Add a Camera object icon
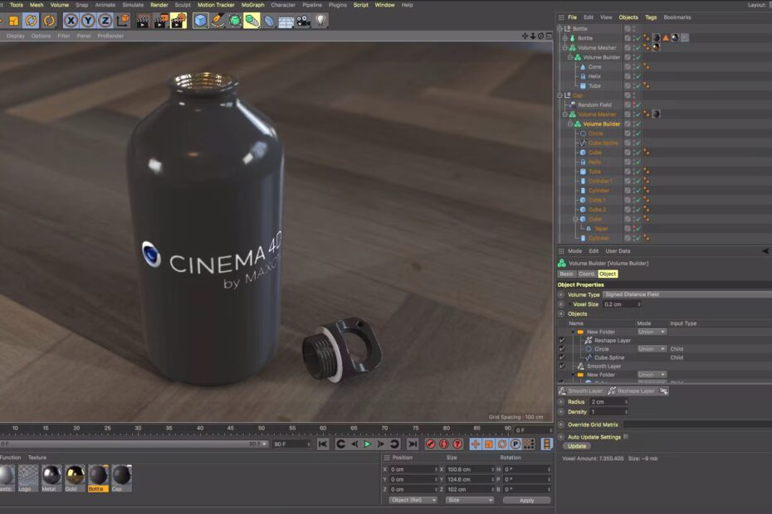Screen dimensions: 772x514 (303, 21)
